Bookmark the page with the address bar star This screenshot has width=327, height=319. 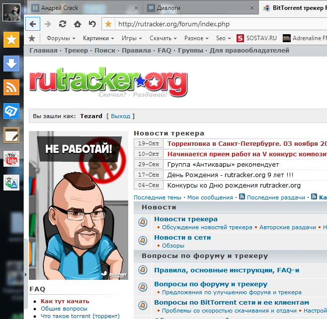tap(108, 24)
